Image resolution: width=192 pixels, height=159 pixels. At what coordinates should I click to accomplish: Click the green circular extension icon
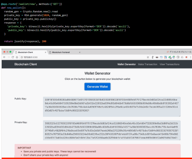click(x=174, y=57)
